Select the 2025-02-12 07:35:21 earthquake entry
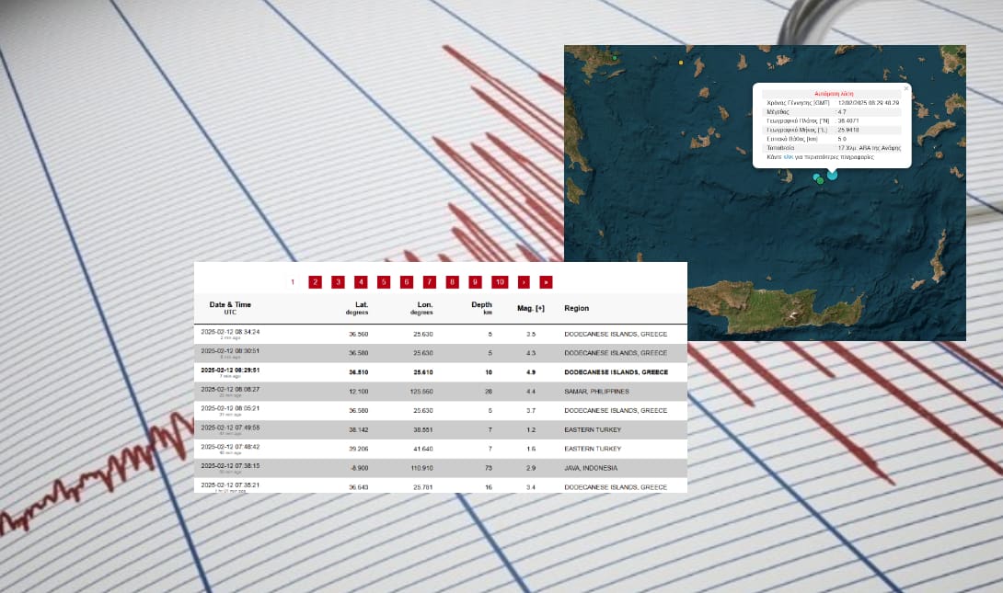This screenshot has width=1003, height=593. click(x=440, y=485)
